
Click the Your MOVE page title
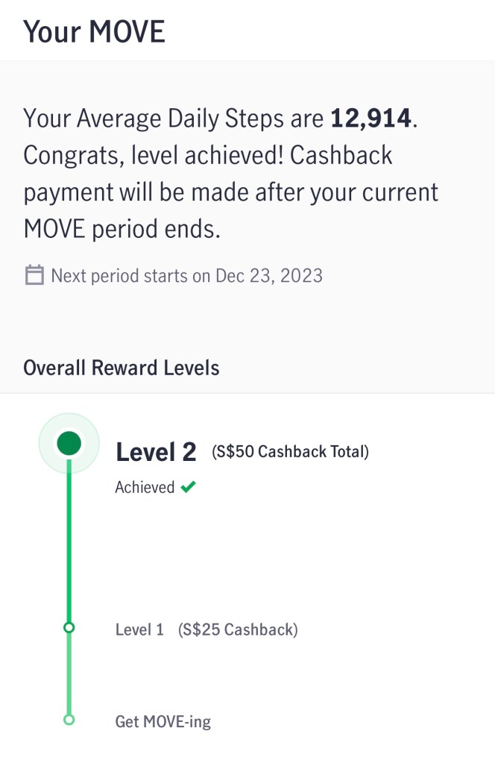click(95, 31)
